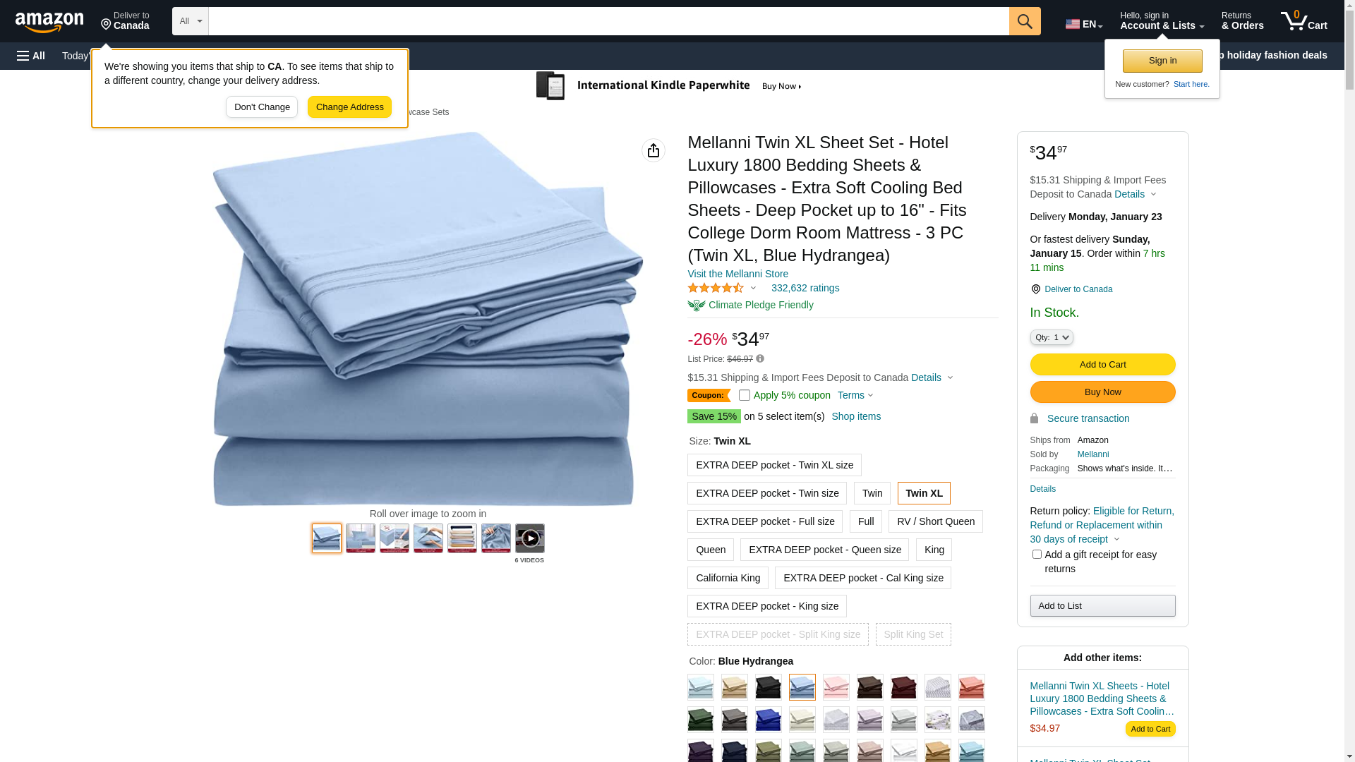Click the magnifying glass search button
The width and height of the screenshot is (1355, 762).
[1025, 21]
